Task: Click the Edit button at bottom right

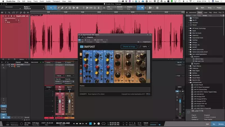Action: [208, 124]
